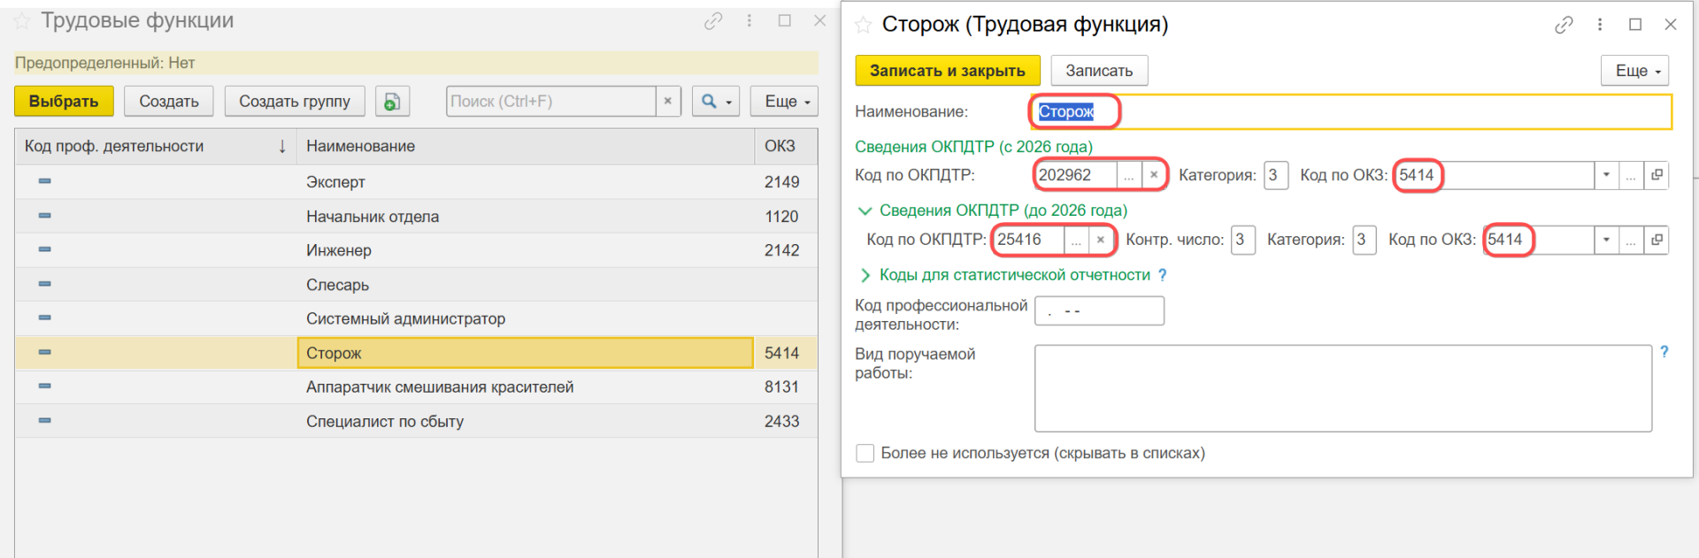The image size is (1699, 558).
Task: Select the Начальник отдела row
Action: coord(416,216)
